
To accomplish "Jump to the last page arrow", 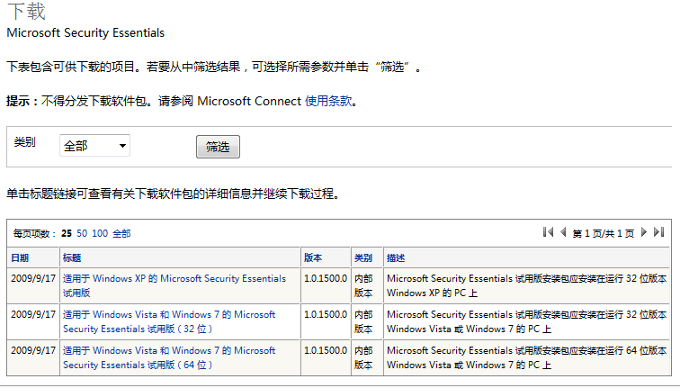I will 658,232.
